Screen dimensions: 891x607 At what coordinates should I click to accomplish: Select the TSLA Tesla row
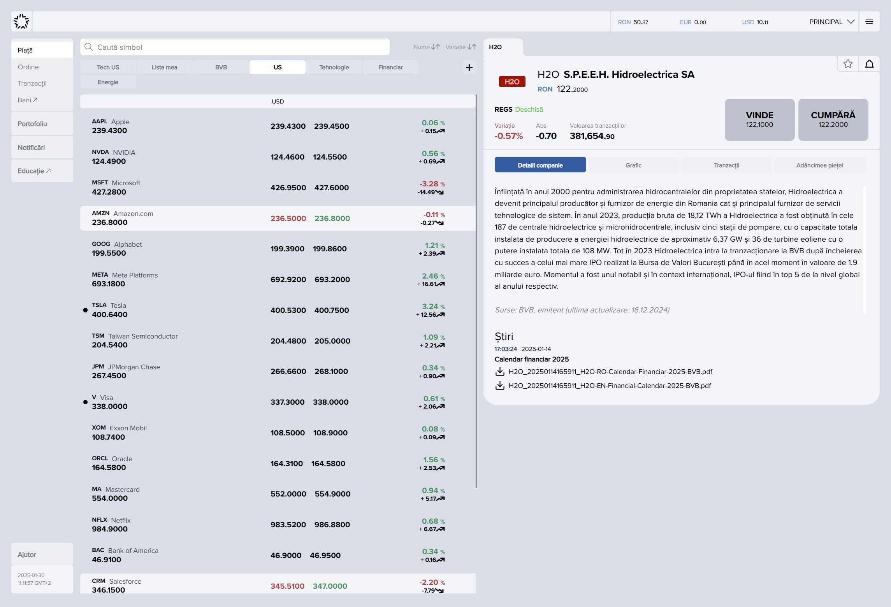point(278,310)
